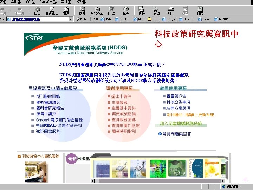Screen dimensions: 253x190
Task: Open the 其他公告事項 link
Action: point(178,102)
